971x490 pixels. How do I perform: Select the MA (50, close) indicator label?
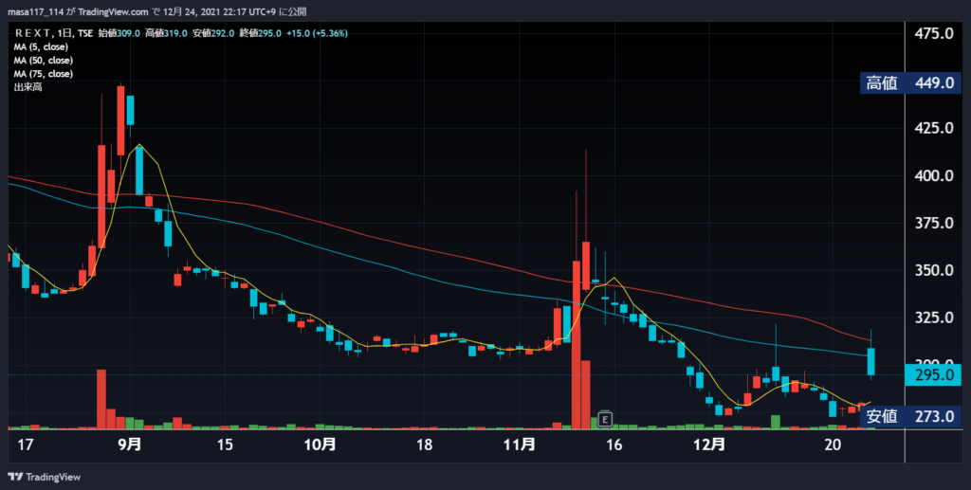44,61
